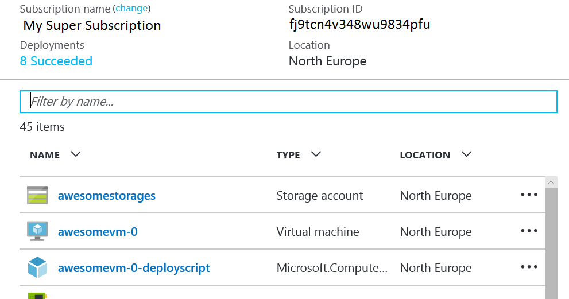The image size is (569, 299).
Task: Click the awesomevm-0-deployscript cube icon
Action: point(37,267)
